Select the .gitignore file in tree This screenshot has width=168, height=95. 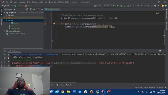click(x=14, y=26)
